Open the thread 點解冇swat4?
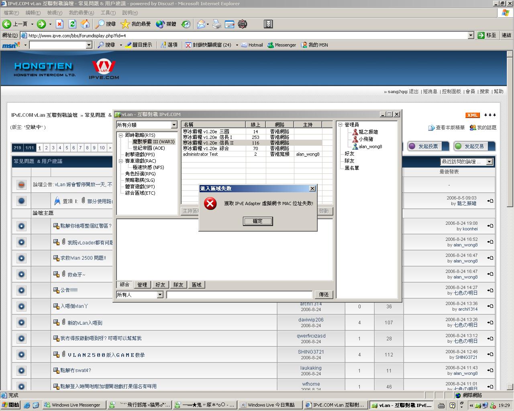514x411 pixels. click(x=75, y=370)
